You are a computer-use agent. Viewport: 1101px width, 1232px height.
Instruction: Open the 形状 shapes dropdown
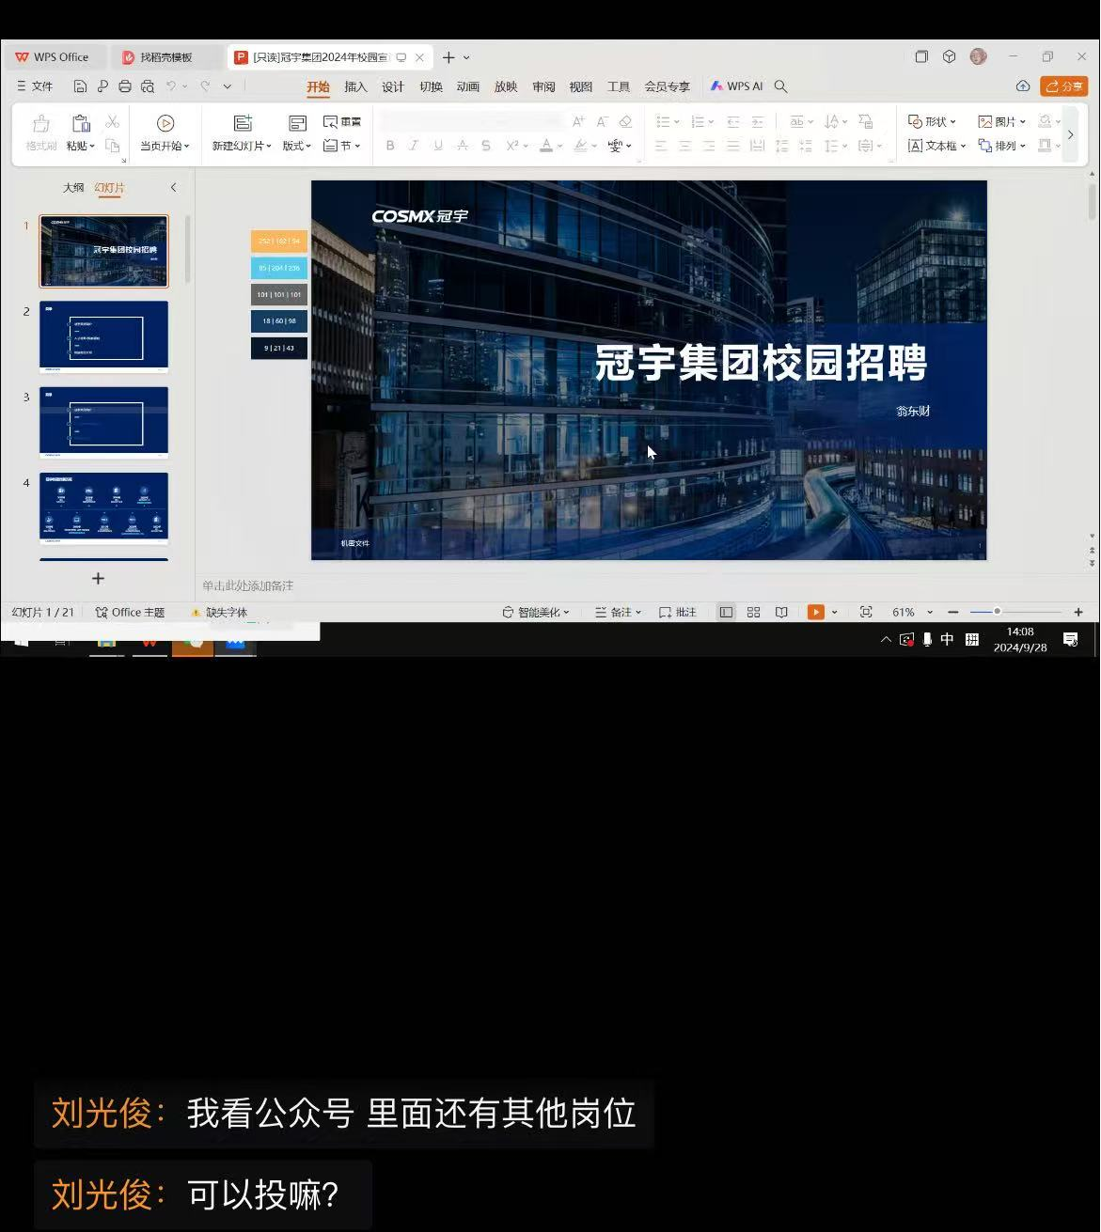point(932,121)
